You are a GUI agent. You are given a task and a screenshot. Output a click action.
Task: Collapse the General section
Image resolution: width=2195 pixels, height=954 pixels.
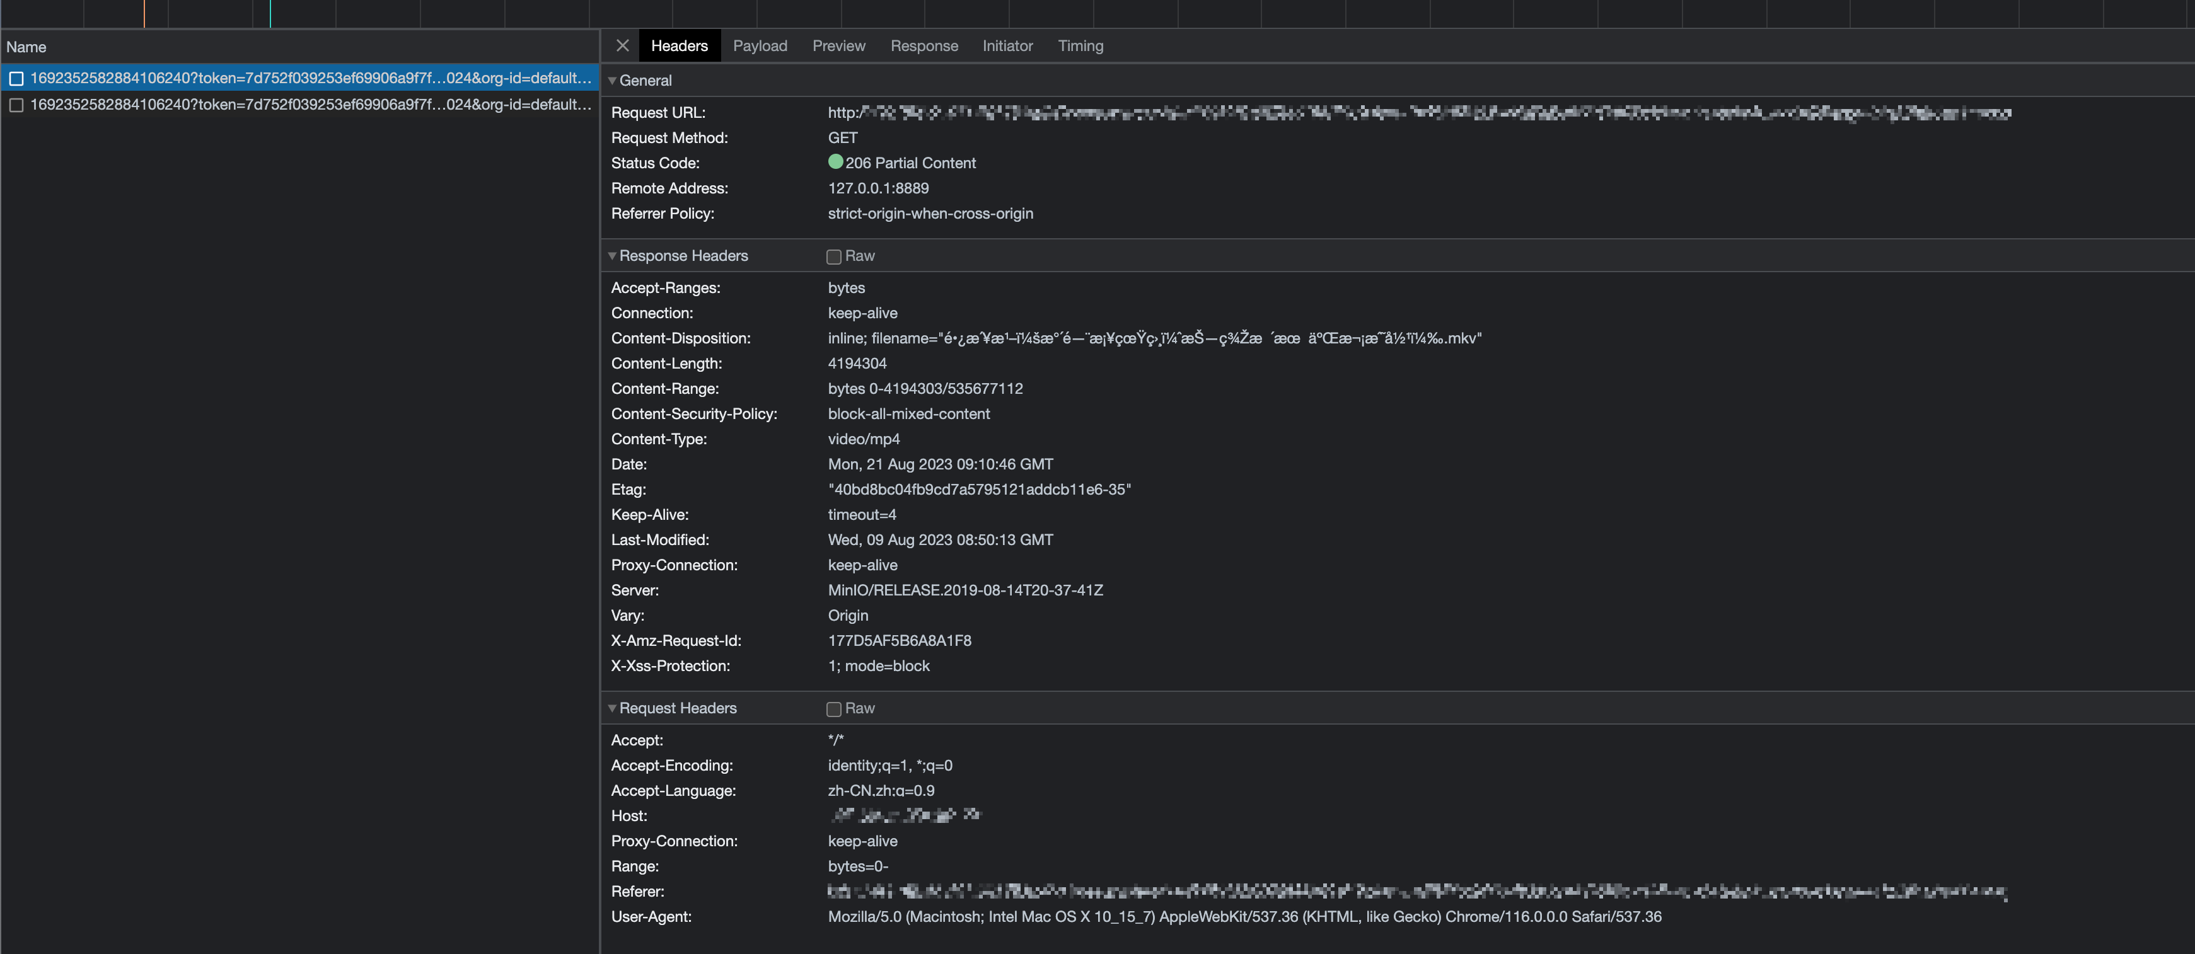pos(612,80)
